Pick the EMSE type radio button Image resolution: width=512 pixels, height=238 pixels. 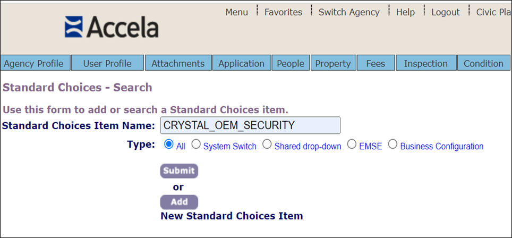pyautogui.click(x=351, y=144)
